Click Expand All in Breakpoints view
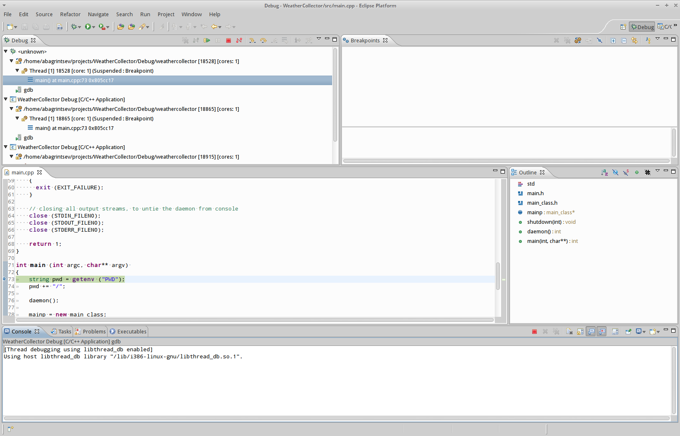 coord(613,40)
